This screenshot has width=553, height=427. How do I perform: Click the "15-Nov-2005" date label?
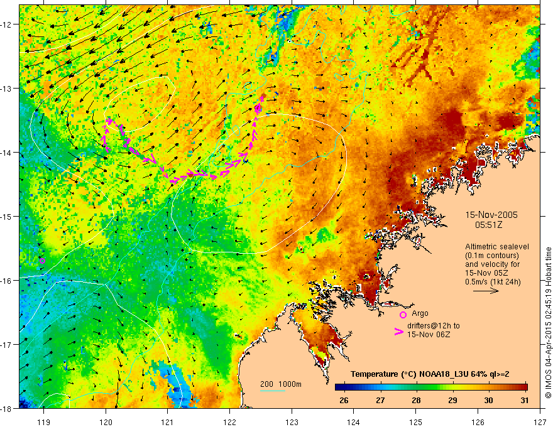(x=491, y=215)
